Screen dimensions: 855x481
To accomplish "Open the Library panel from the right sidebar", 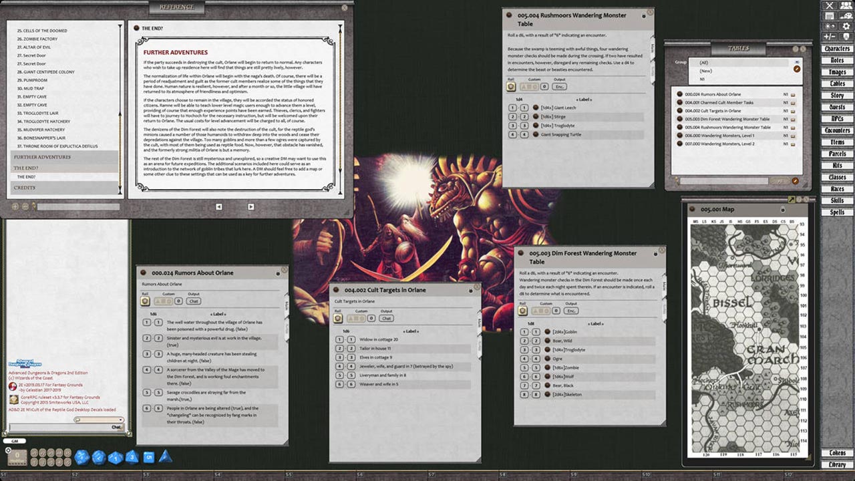I will [836, 464].
